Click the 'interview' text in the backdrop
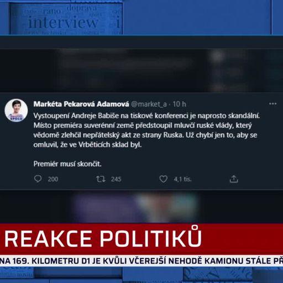The image size is (283, 283). pos(63,23)
